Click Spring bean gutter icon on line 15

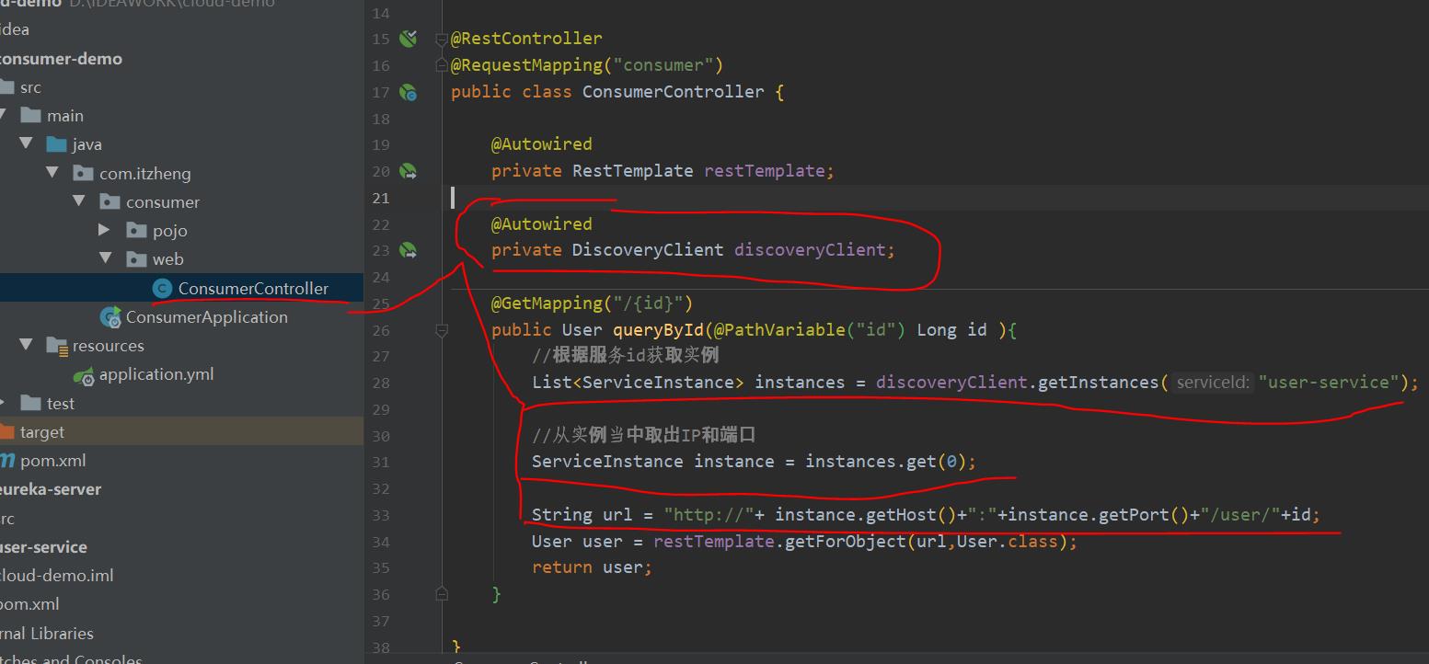[409, 39]
